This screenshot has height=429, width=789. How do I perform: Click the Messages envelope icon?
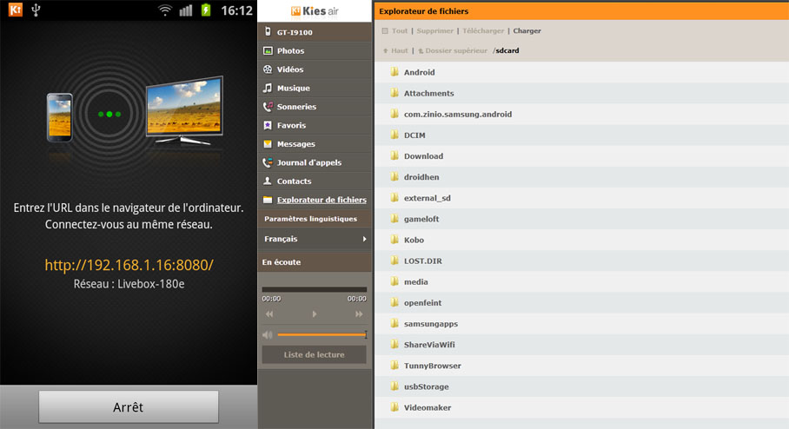tap(268, 144)
